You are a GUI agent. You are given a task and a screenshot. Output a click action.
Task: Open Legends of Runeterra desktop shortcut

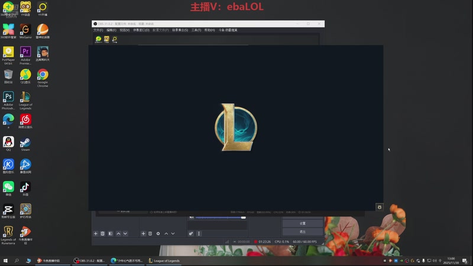tap(8, 235)
